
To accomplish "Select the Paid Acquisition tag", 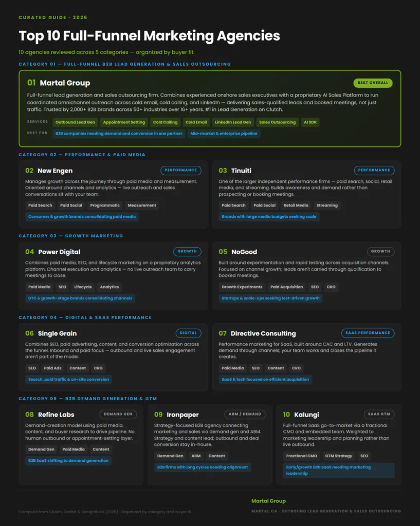I will [x=287, y=287].
